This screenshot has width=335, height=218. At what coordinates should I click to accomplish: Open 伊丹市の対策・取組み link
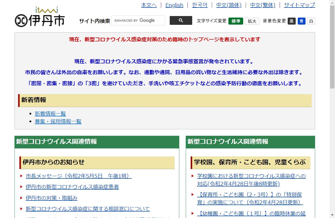click(x=51, y=198)
